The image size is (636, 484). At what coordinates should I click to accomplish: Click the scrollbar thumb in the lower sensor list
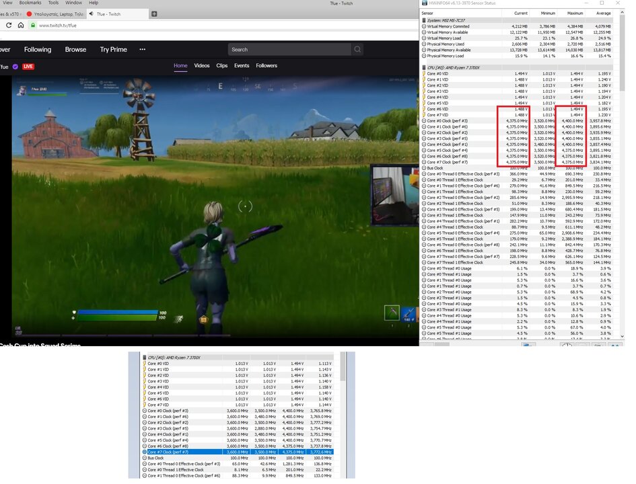pos(343,366)
